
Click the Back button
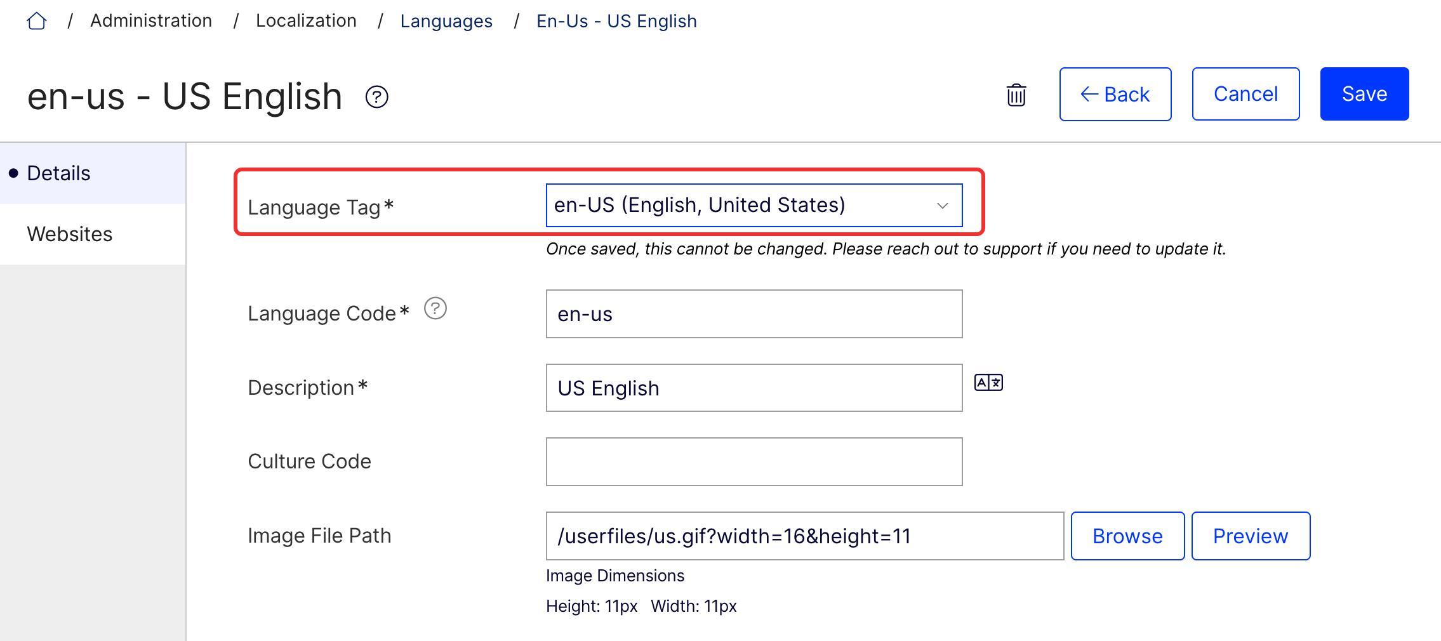[x=1115, y=93]
